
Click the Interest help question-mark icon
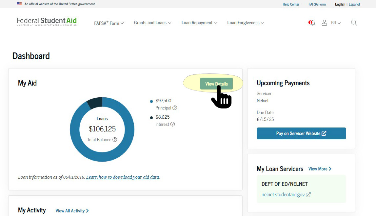[172, 124]
